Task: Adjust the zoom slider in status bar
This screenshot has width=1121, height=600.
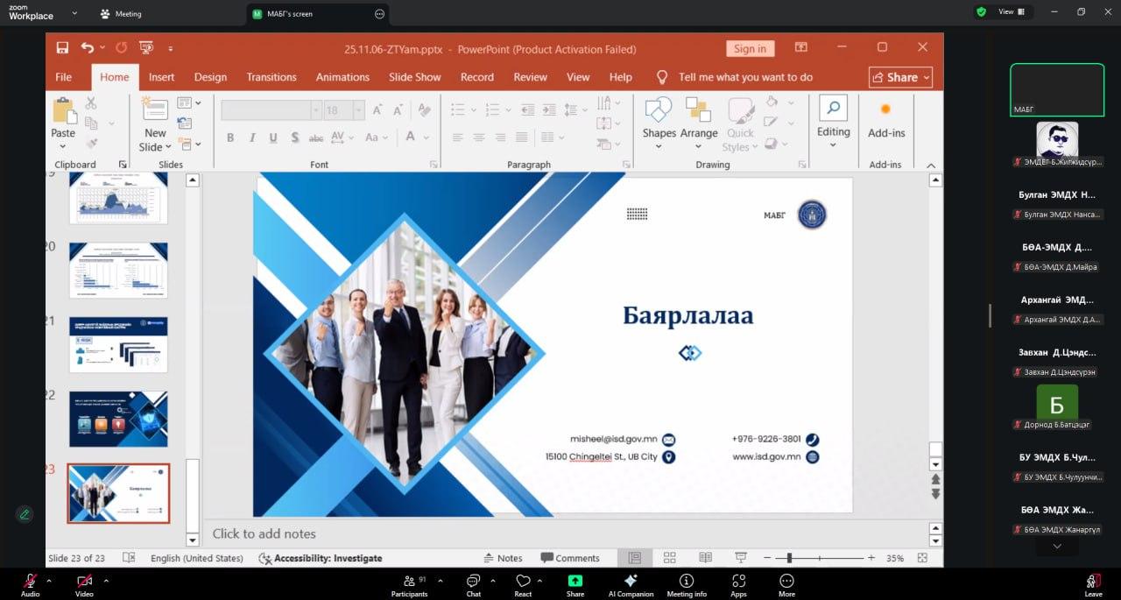Action: (790, 558)
